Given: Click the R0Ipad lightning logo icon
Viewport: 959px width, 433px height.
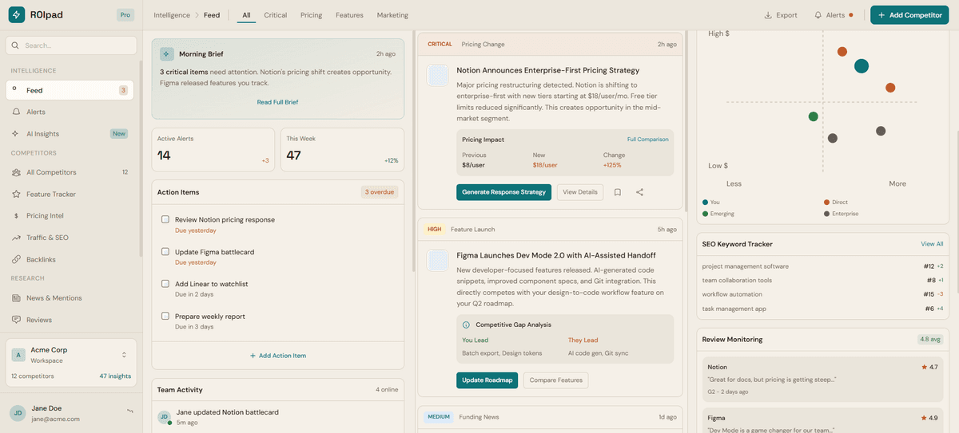Looking at the screenshot, I should tap(17, 15).
